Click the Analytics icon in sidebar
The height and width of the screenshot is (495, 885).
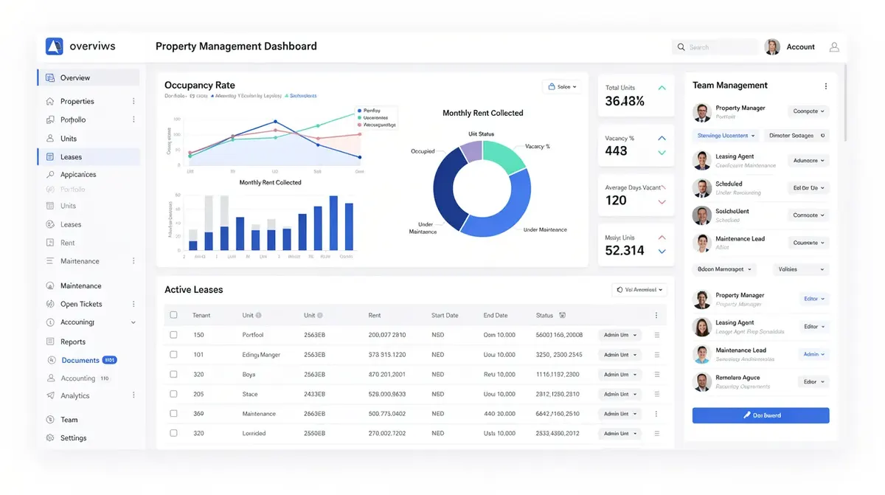[50, 395]
